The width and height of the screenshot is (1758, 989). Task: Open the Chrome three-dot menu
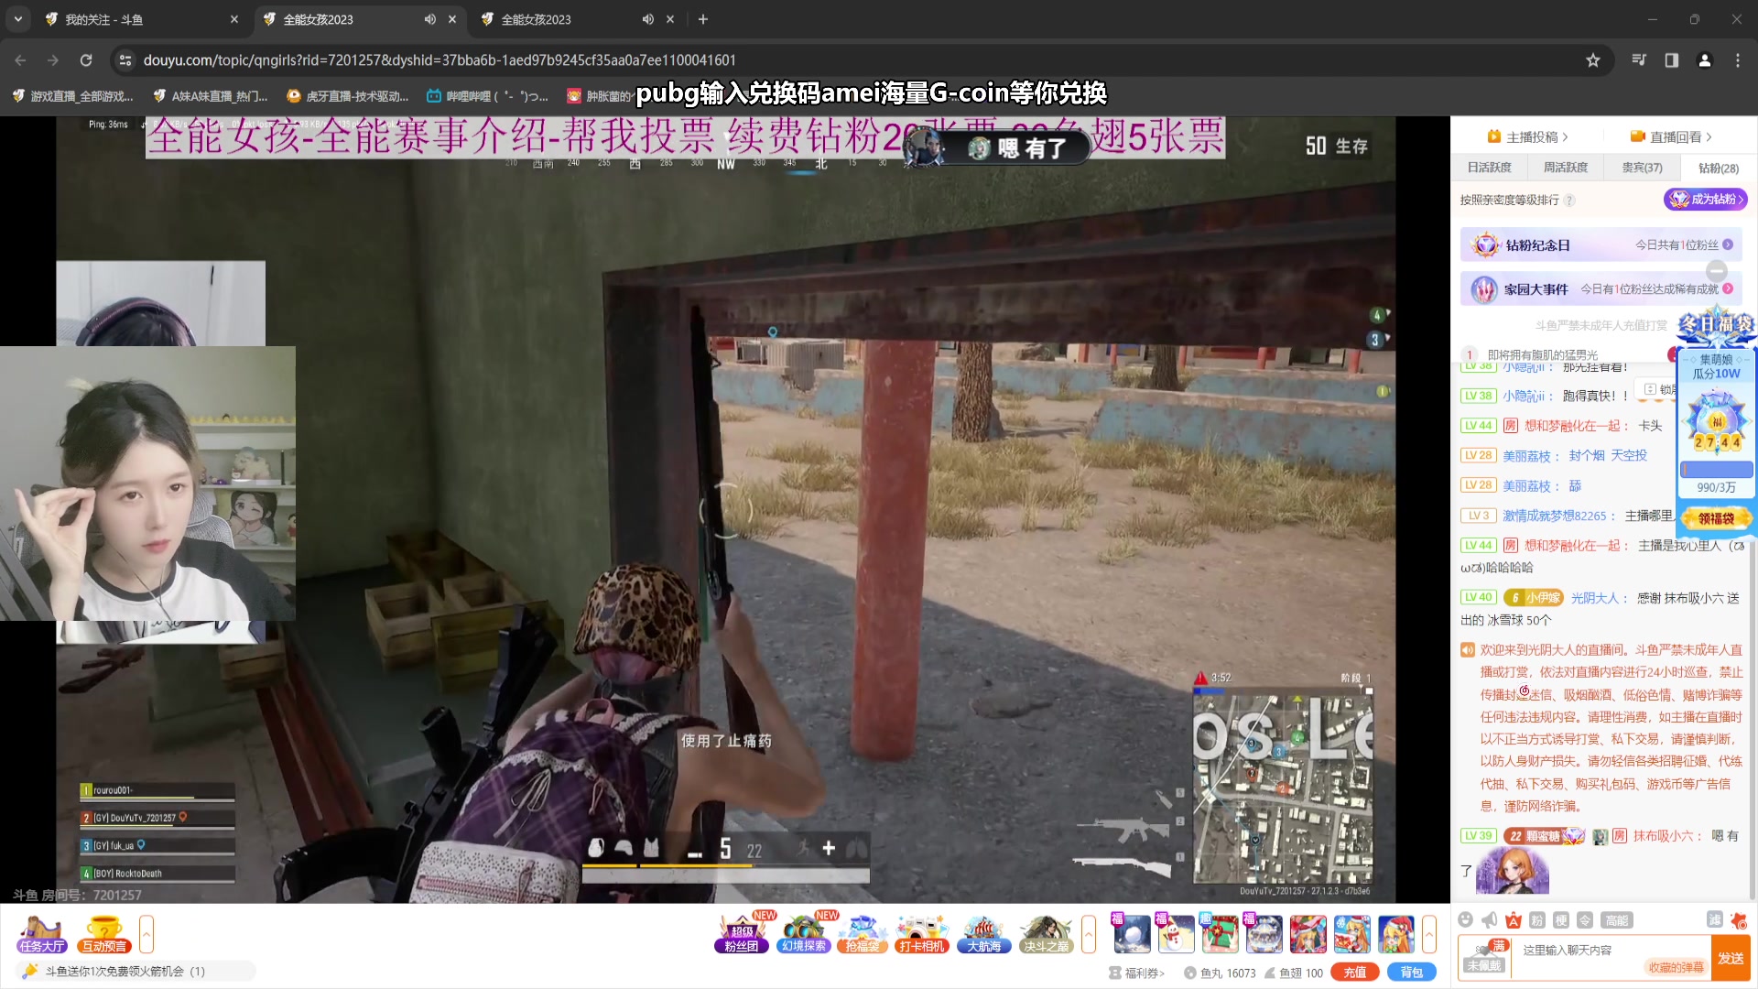pos(1738,60)
